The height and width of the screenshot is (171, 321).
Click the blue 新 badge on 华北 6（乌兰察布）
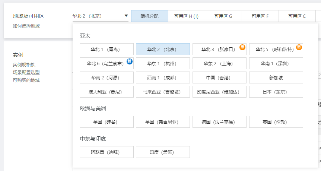pos(130,61)
